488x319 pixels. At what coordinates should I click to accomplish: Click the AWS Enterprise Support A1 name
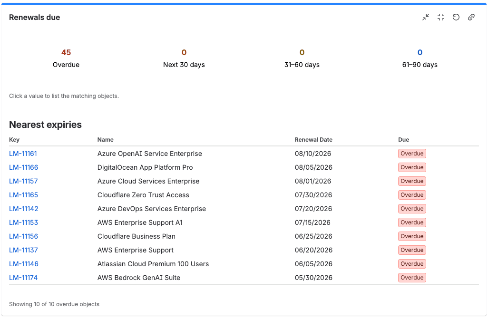click(140, 222)
